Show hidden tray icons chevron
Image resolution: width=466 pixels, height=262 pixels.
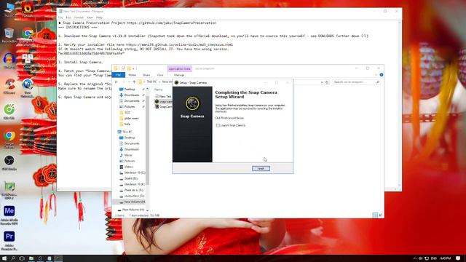tap(415, 258)
